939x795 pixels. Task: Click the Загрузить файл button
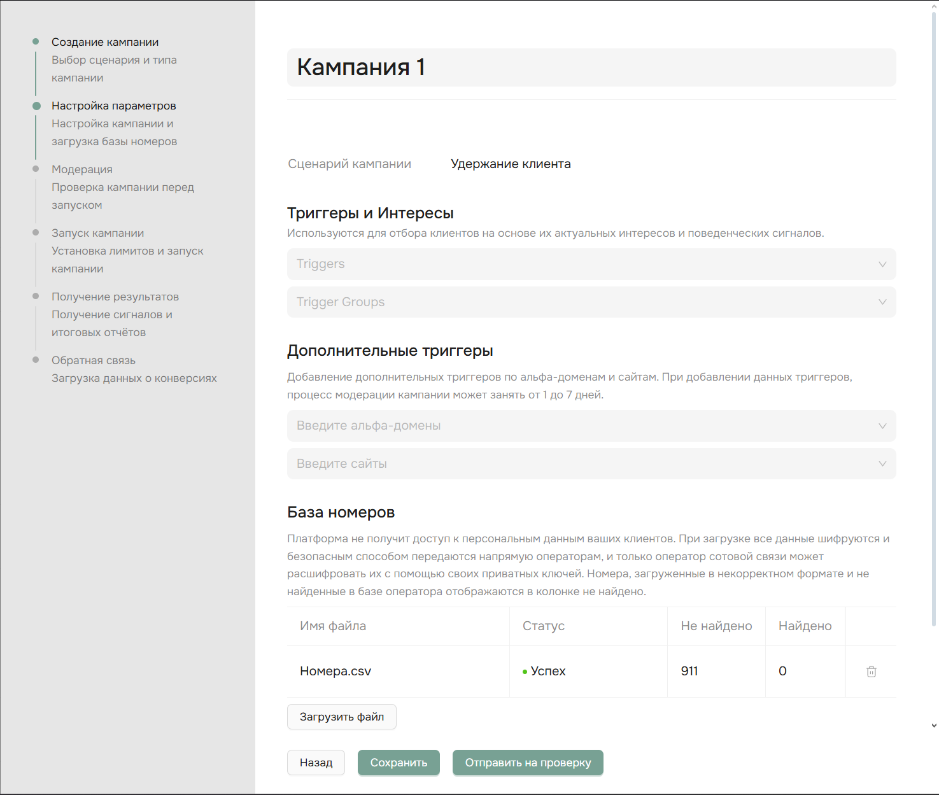[342, 717]
